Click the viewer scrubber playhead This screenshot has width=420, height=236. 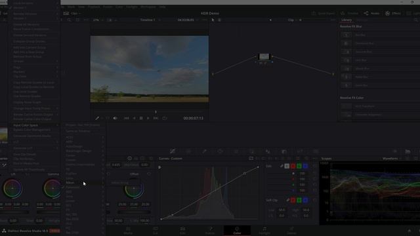156,111
